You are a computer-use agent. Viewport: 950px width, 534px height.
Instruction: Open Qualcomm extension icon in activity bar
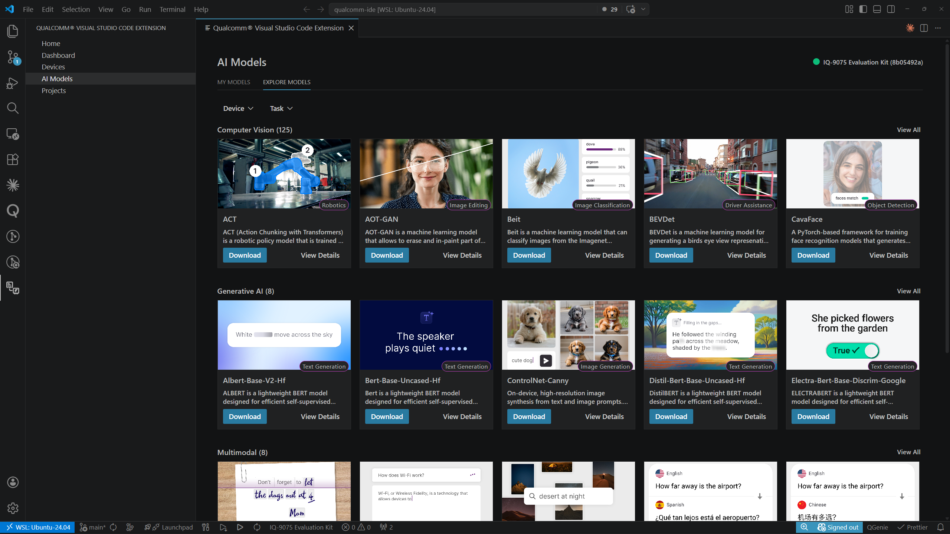[13, 288]
